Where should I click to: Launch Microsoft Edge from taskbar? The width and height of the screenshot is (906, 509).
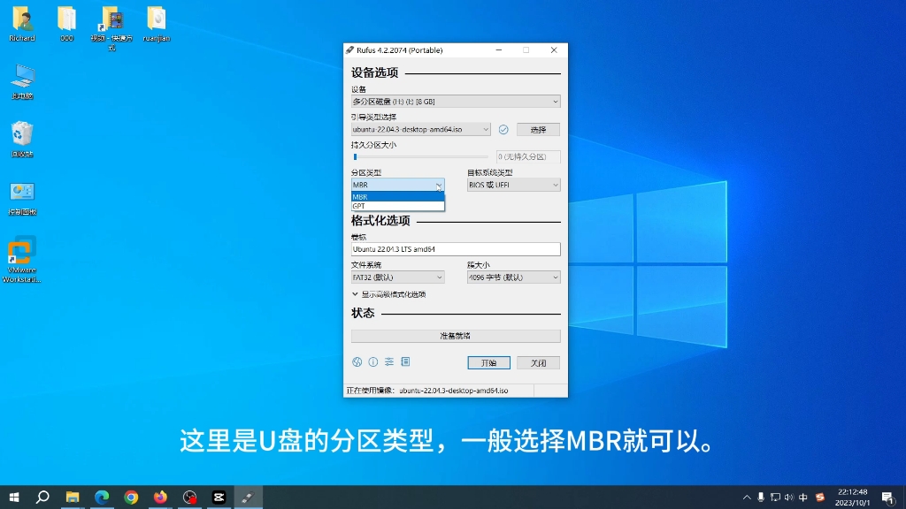pyautogui.click(x=102, y=497)
